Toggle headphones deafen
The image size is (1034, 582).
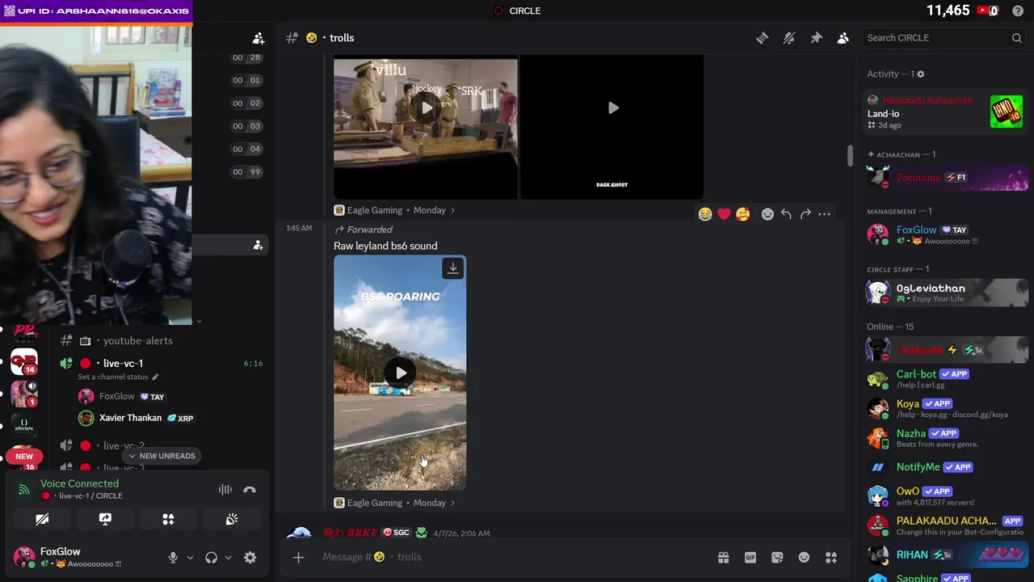(x=211, y=558)
